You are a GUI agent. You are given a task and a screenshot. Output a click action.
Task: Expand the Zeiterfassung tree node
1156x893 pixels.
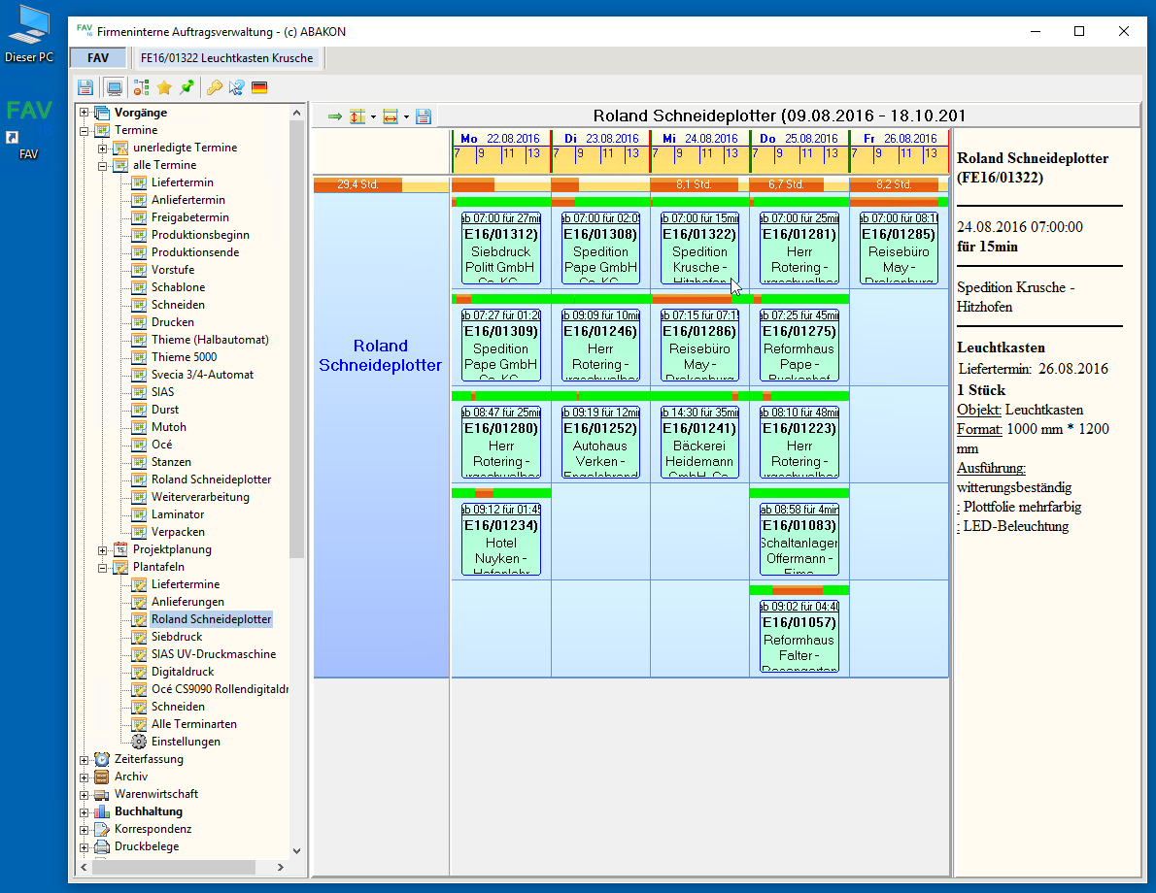point(85,760)
